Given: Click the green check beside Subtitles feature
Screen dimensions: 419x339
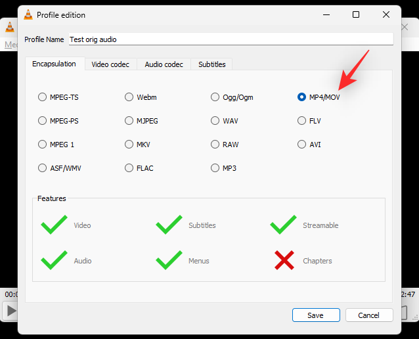Looking at the screenshot, I should click(x=169, y=225).
